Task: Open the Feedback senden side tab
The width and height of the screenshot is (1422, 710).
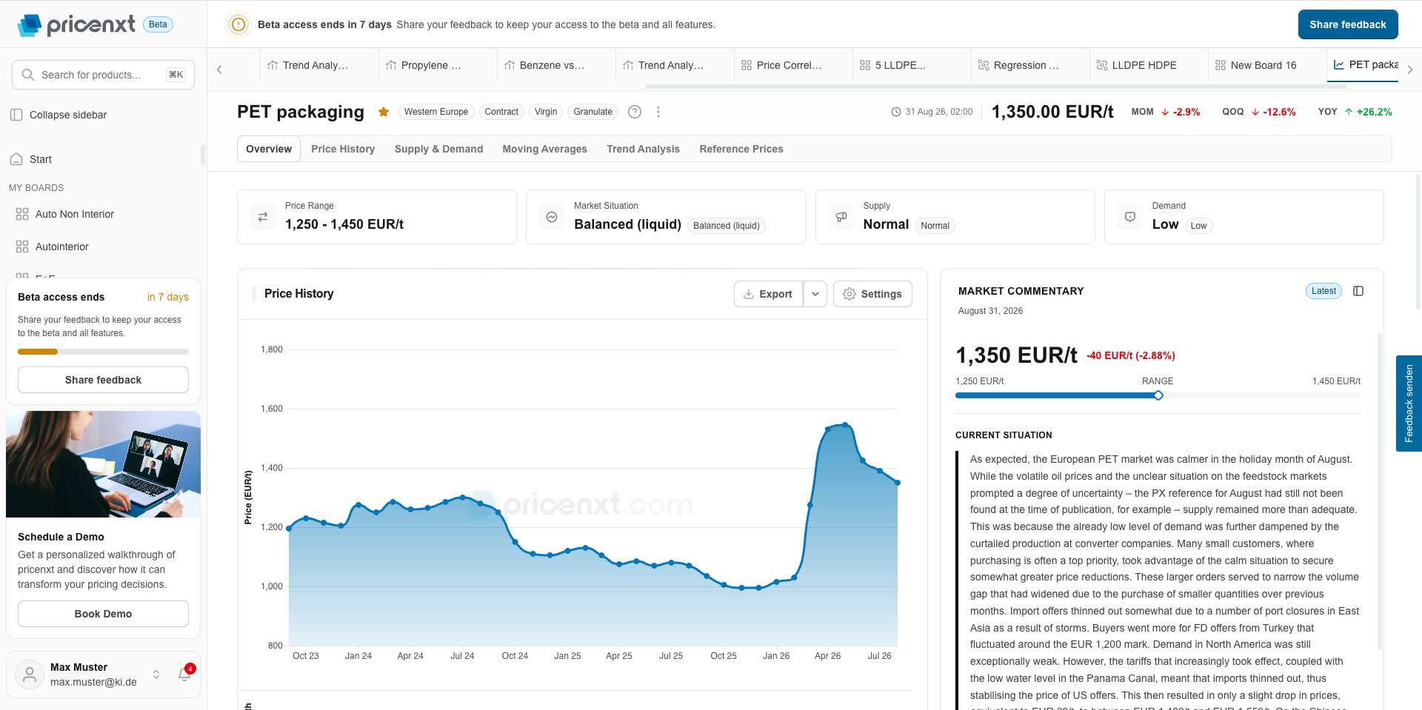Action: click(x=1409, y=403)
